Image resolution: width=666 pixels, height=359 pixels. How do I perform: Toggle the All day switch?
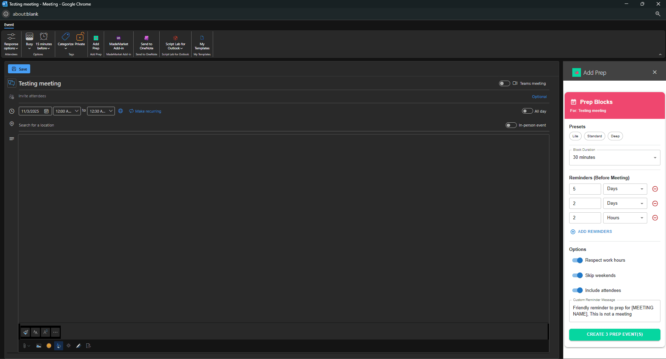tap(527, 111)
